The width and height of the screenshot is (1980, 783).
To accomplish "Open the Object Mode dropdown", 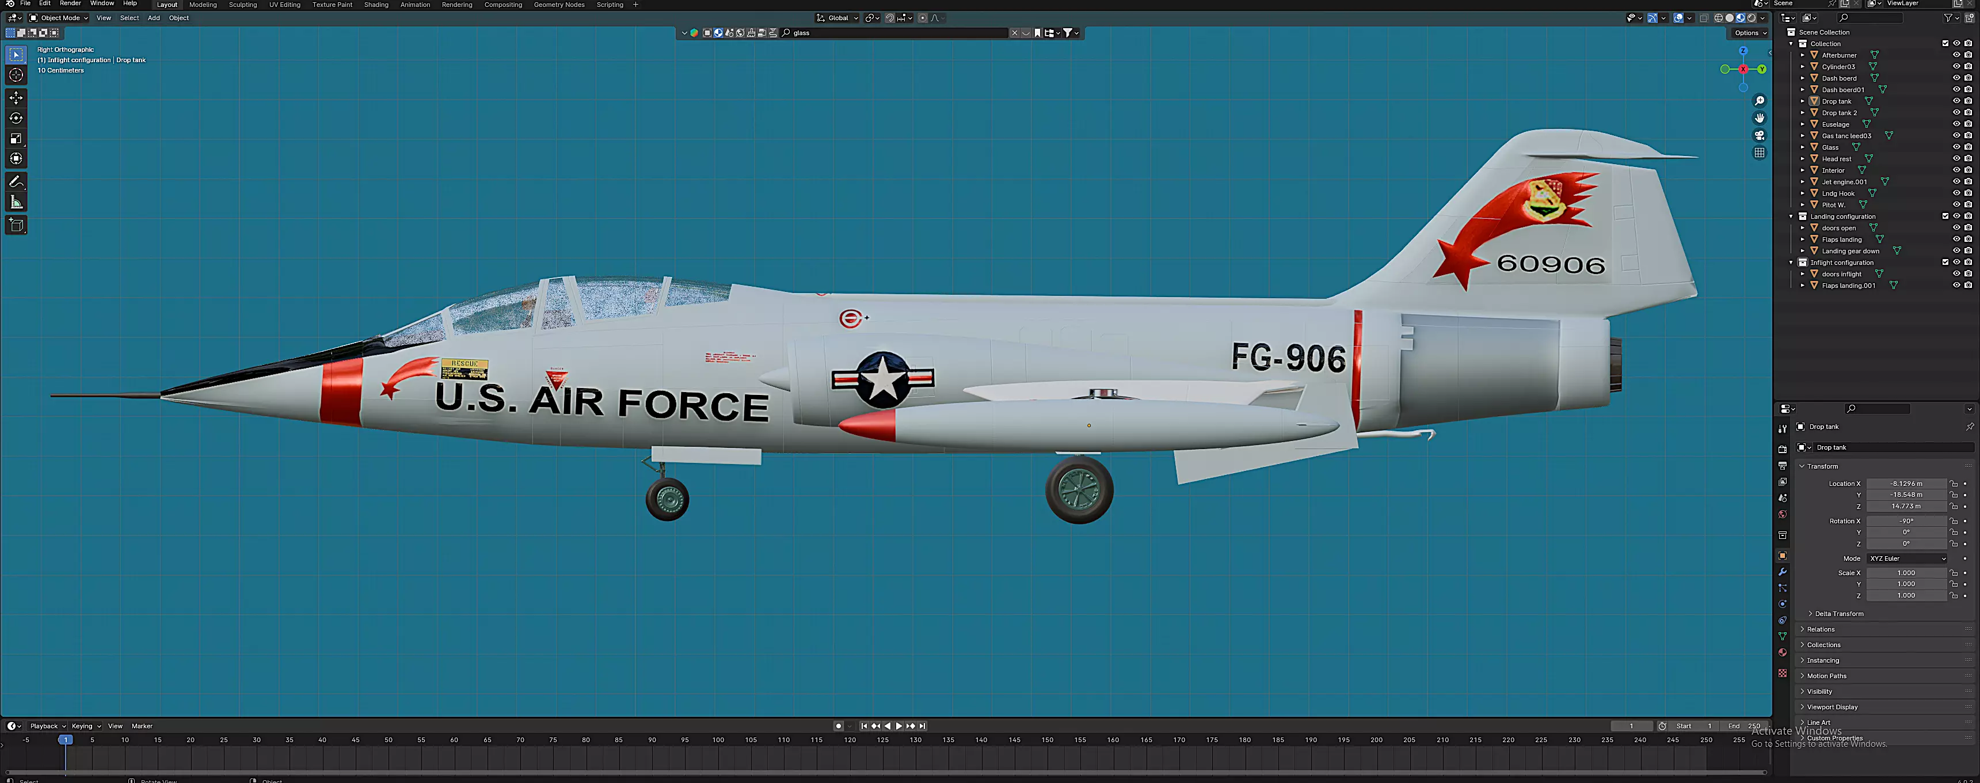I will [59, 18].
